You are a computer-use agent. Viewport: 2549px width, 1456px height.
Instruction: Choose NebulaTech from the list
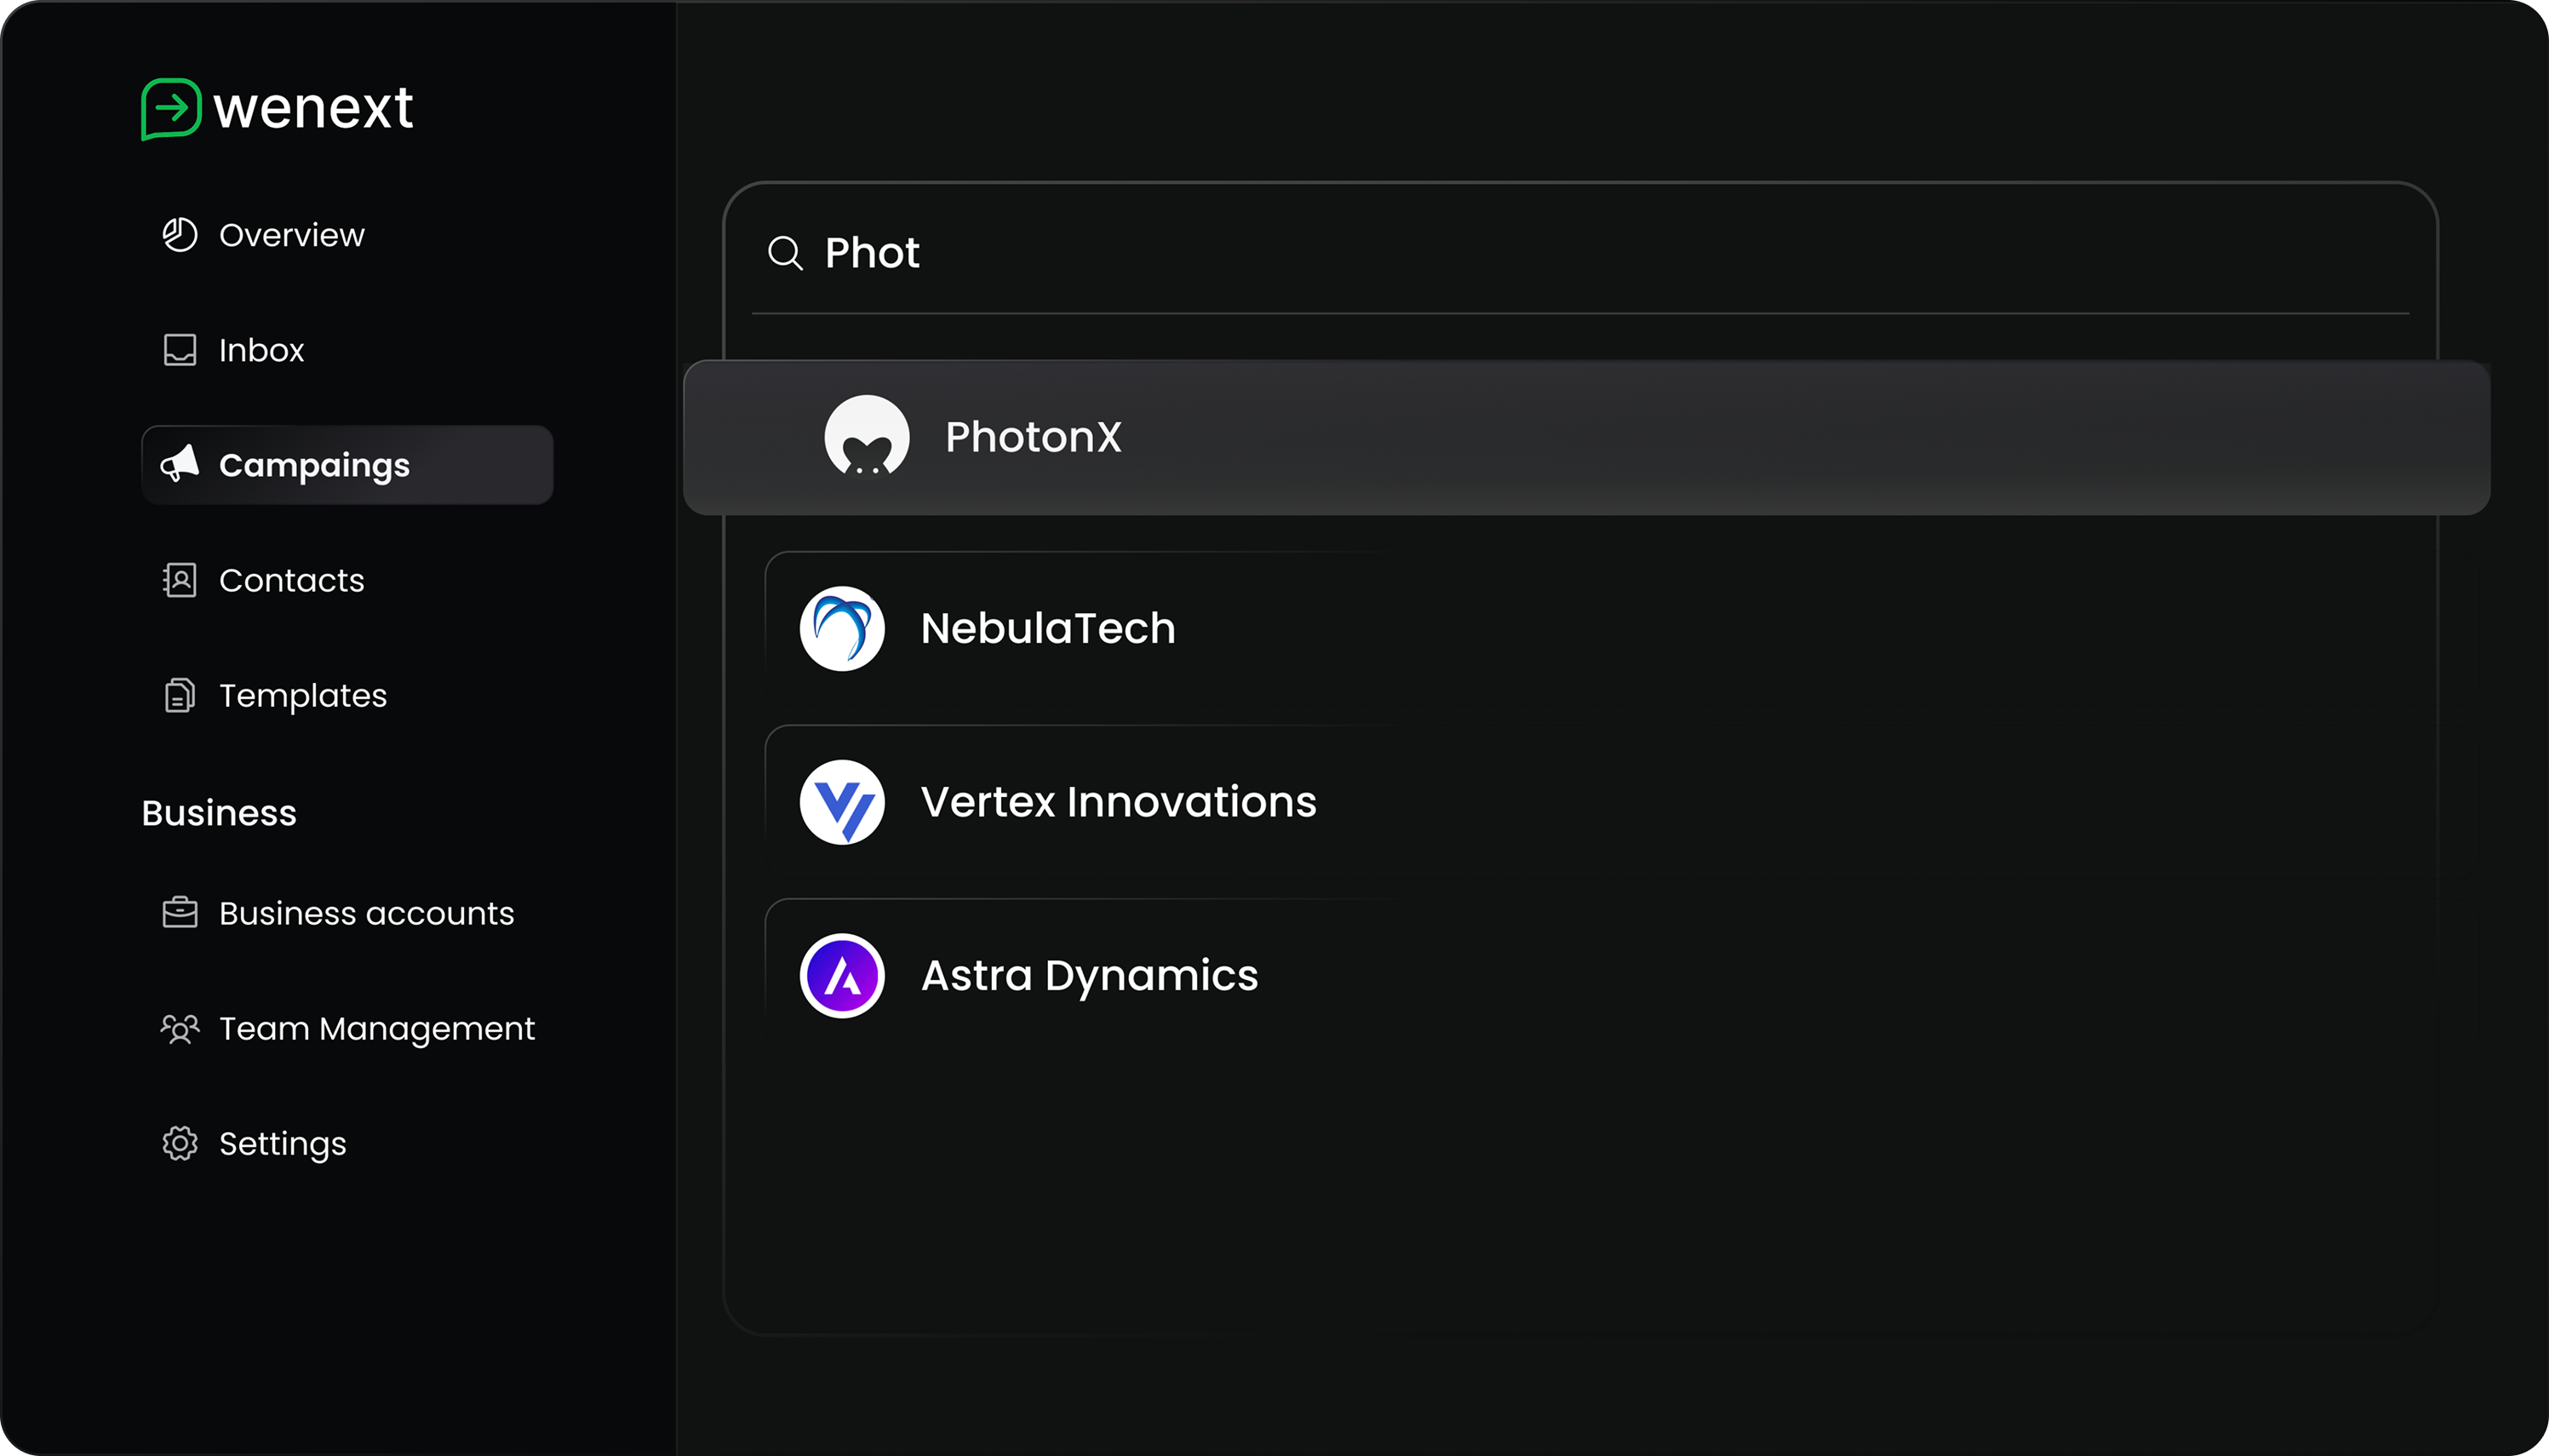pos(1047,628)
